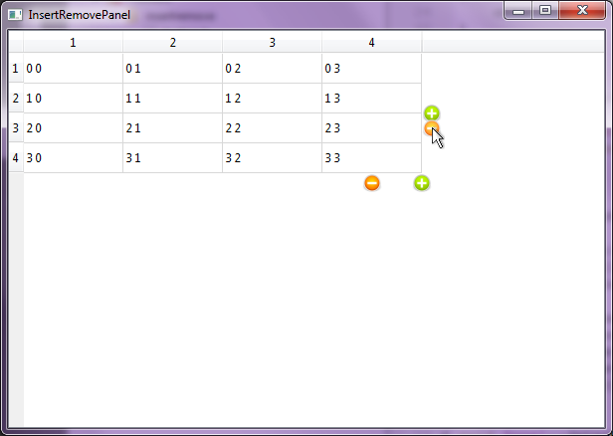Click cell containing "0 0"
This screenshot has width=613, height=436.
pyautogui.click(x=73, y=68)
